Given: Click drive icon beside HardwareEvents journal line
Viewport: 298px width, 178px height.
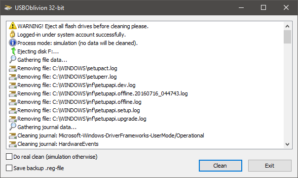Looking at the screenshot, I should point(13,144).
